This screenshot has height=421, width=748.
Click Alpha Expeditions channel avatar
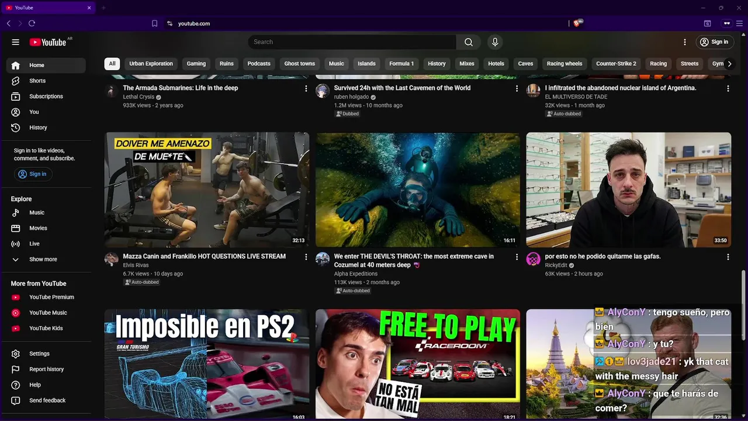323,259
